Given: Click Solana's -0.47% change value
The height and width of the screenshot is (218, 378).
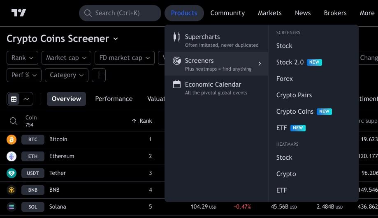Looking at the screenshot, I should (x=242, y=207).
